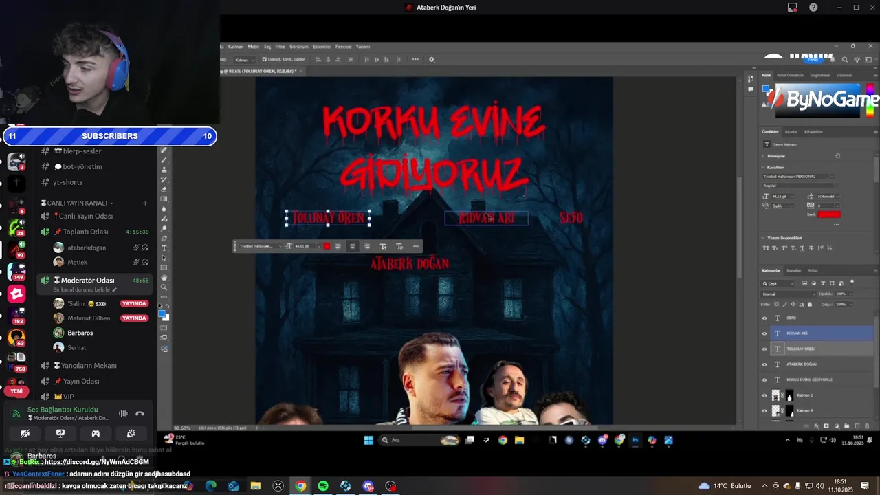Open the Filtre menu
Viewport: 880px width, 495px height.
[x=280, y=47]
